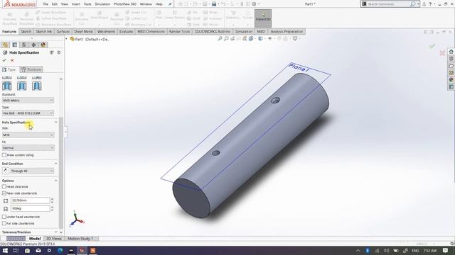Click the Hole Specification help icon
455x255 pixels.
pyautogui.click(x=58, y=52)
